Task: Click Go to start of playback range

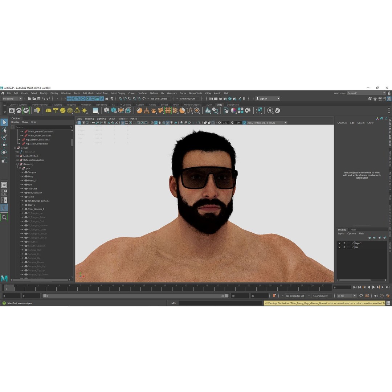Action: (x=355, y=287)
